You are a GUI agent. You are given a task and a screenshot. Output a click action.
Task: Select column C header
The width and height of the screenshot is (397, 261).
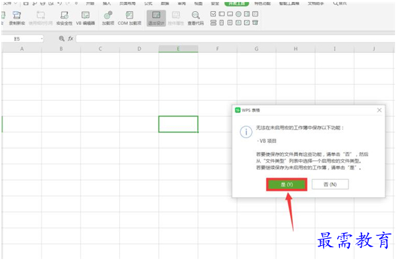click(x=100, y=48)
